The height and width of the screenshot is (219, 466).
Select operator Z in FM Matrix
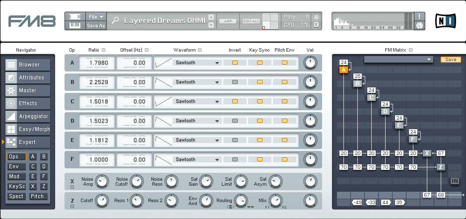click(x=441, y=167)
